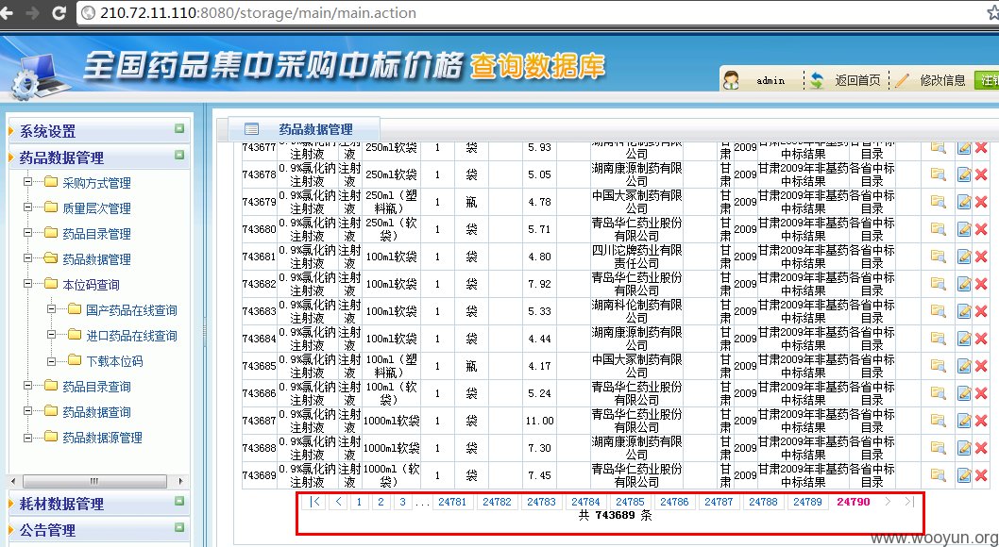This screenshot has height=547, width=999.
Task: View details icon for row 743678
Action: click(x=938, y=174)
